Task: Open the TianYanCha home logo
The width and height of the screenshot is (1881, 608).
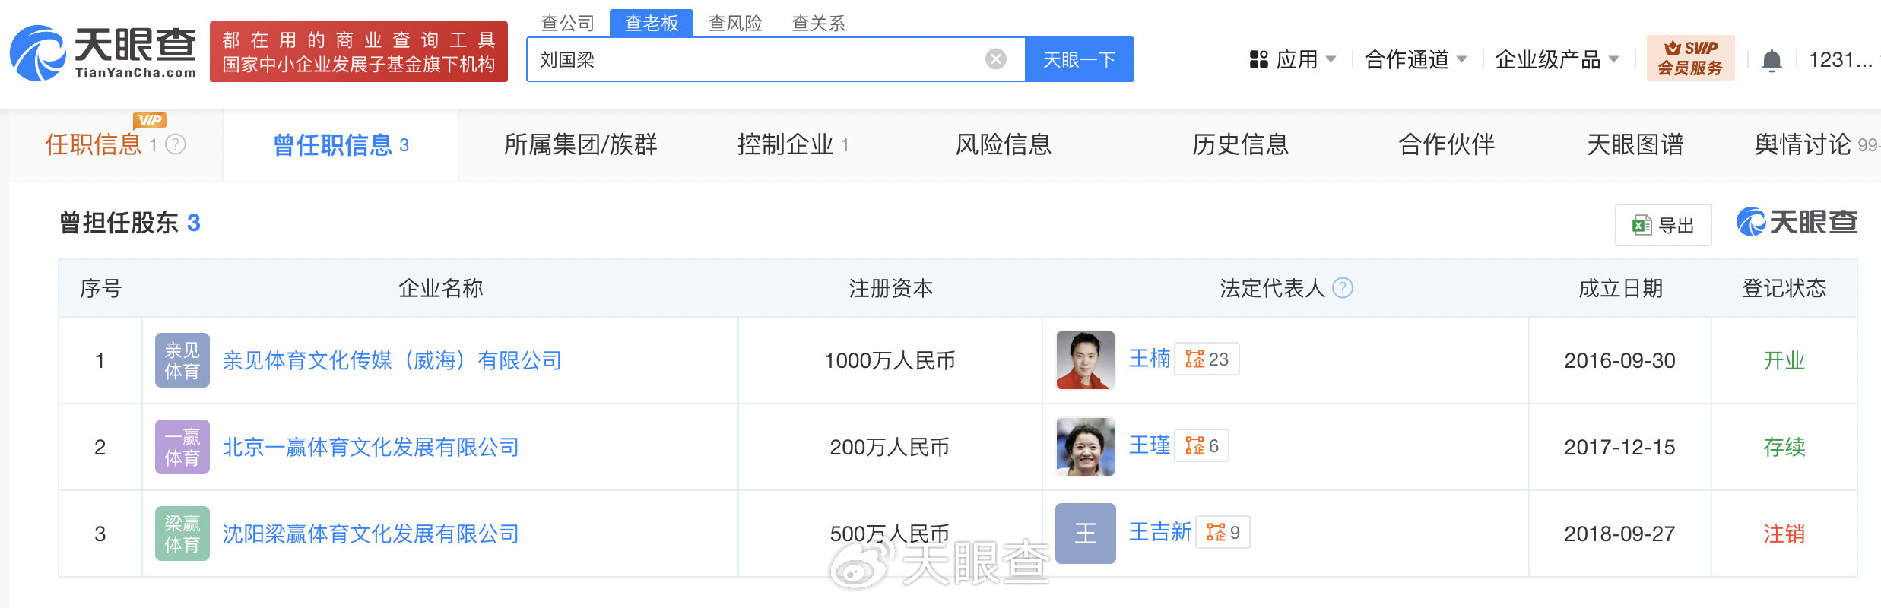Action: tap(103, 52)
